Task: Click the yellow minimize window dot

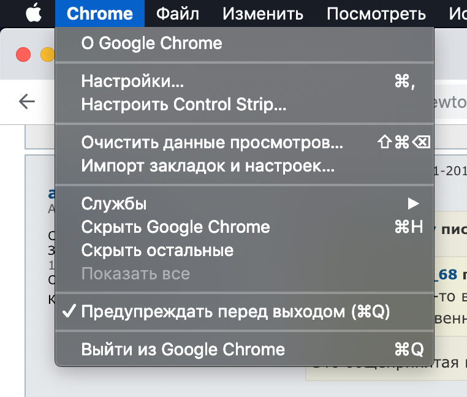Action: pyautogui.click(x=48, y=55)
